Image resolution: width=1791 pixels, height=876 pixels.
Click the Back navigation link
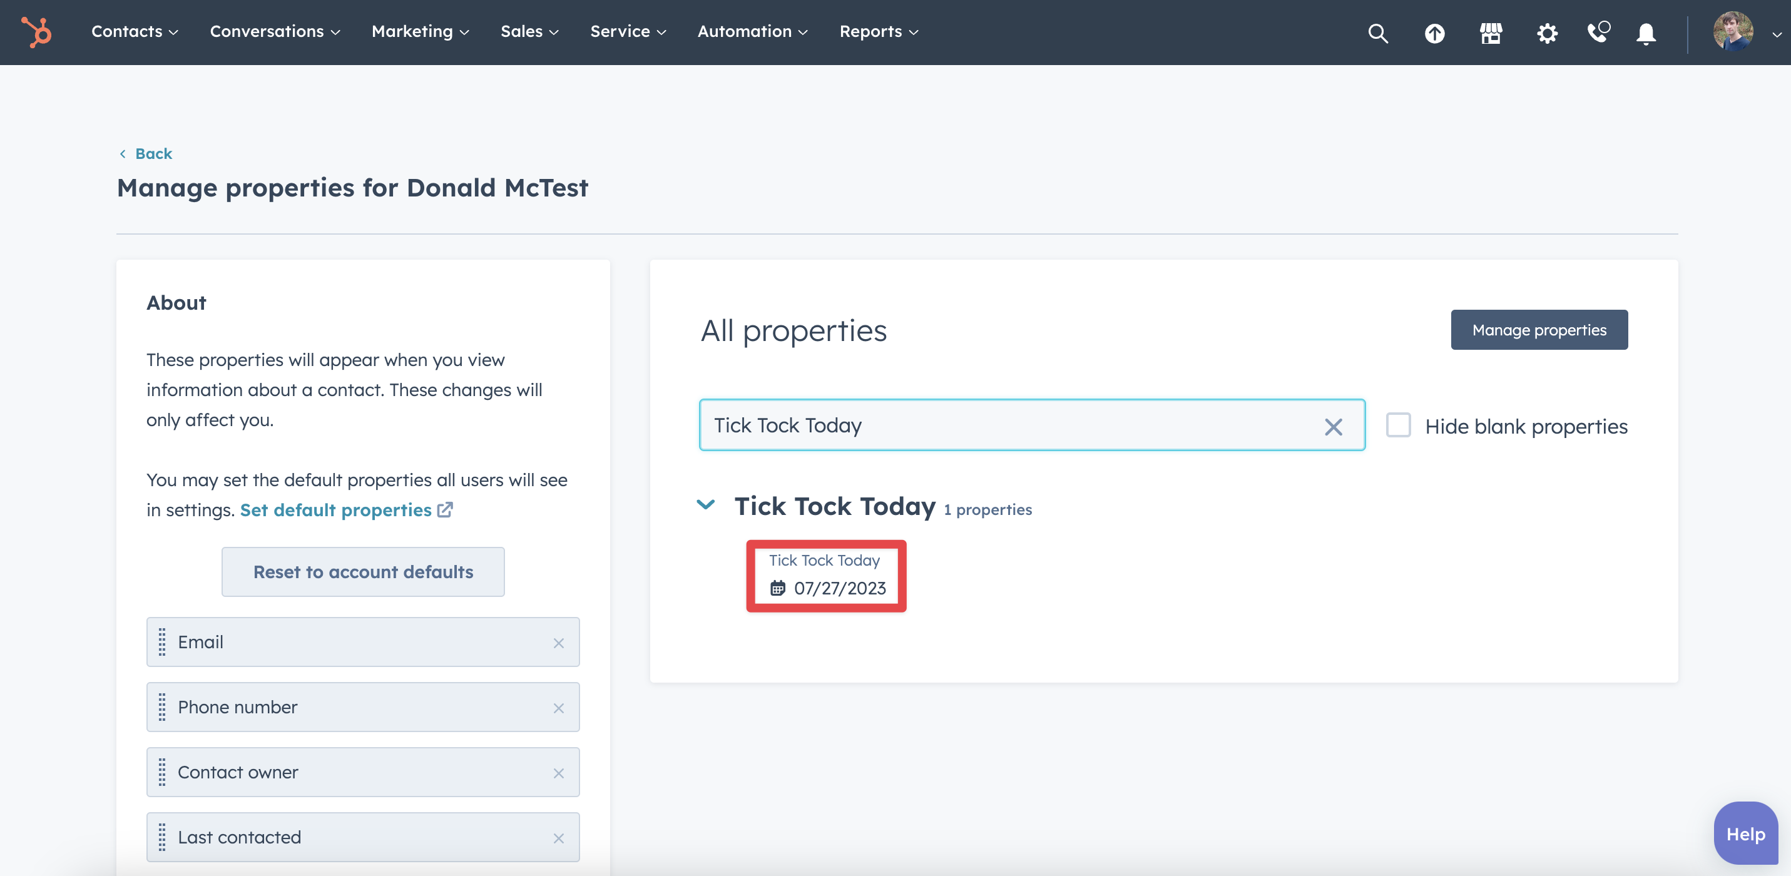point(145,151)
